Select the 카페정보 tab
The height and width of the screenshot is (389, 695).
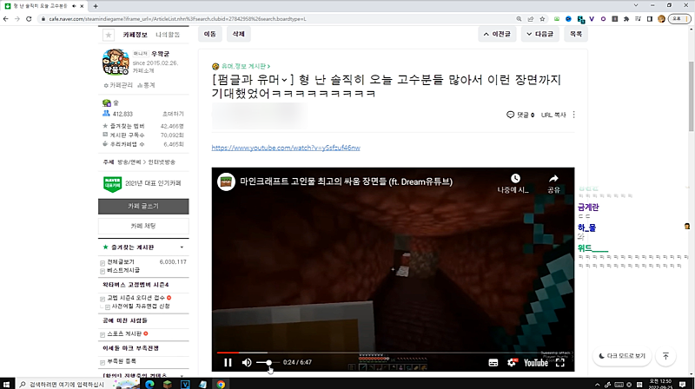[x=135, y=35]
